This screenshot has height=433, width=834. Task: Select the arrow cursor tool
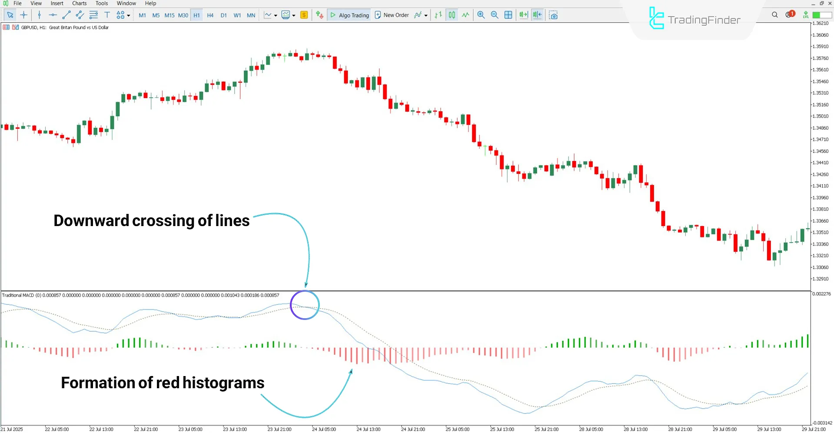(10, 15)
